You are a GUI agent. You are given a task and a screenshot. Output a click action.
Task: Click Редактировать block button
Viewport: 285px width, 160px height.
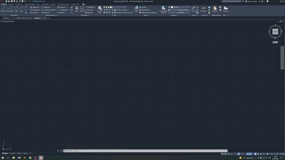[x=145, y=10]
